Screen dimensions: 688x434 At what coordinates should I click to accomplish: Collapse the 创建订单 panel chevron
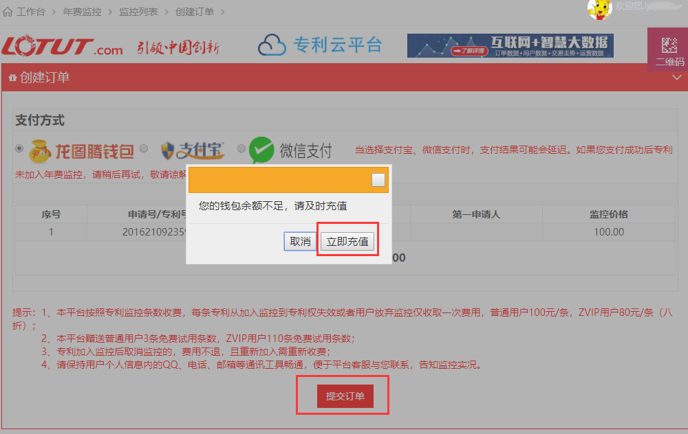click(x=676, y=78)
